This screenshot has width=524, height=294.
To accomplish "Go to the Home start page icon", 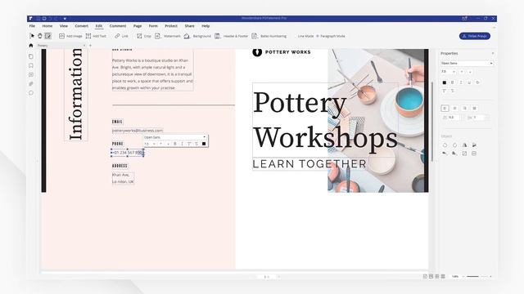I will tap(31, 46).
